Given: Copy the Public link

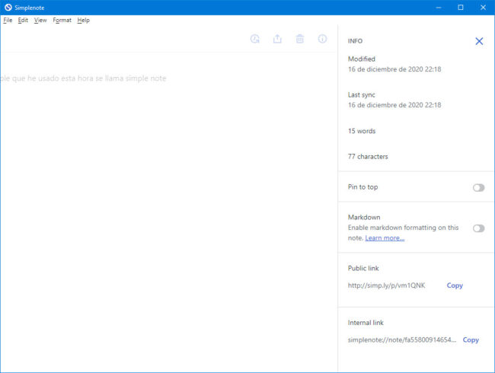Looking at the screenshot, I should 455,285.
